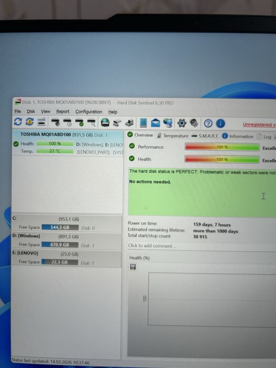Click the hard disk status PERFECT message
Screen dimensions: 276x368
tap(202, 172)
